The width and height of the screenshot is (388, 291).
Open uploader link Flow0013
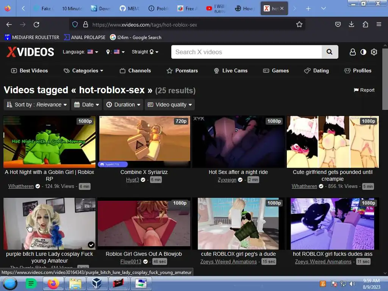131,261
